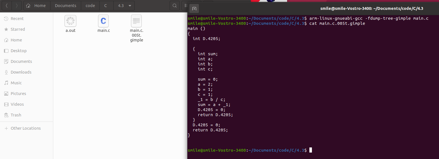This screenshot has width=439, height=159.
Task: Open Pictures in sidebar
Action: pyautogui.click(x=26, y=94)
